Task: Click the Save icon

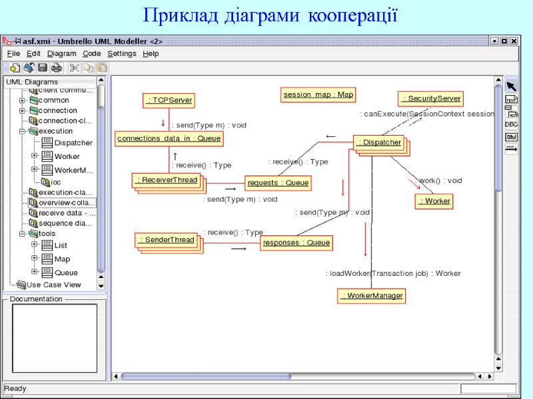Action: pos(43,68)
